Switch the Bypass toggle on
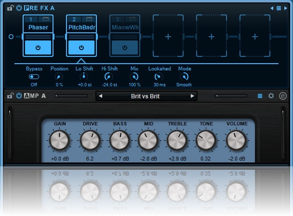This screenshot has height=216, width=293. [34, 77]
